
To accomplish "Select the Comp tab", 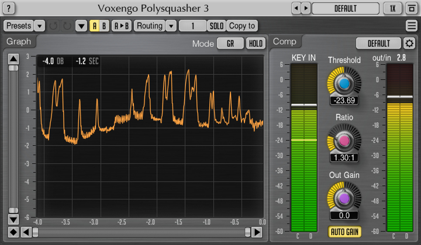I will point(285,41).
